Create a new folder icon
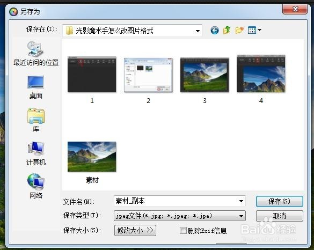 pyautogui.click(x=239, y=31)
